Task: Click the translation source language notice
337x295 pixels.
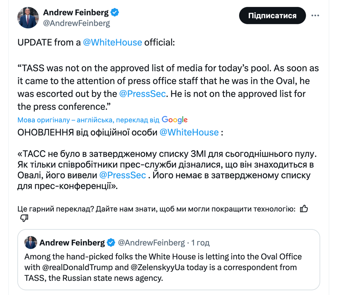Action: click(x=88, y=119)
